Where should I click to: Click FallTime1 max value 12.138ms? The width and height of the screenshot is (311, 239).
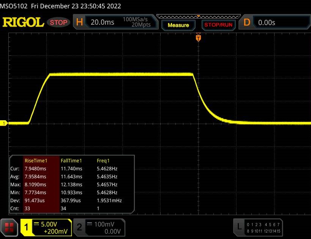(71, 184)
